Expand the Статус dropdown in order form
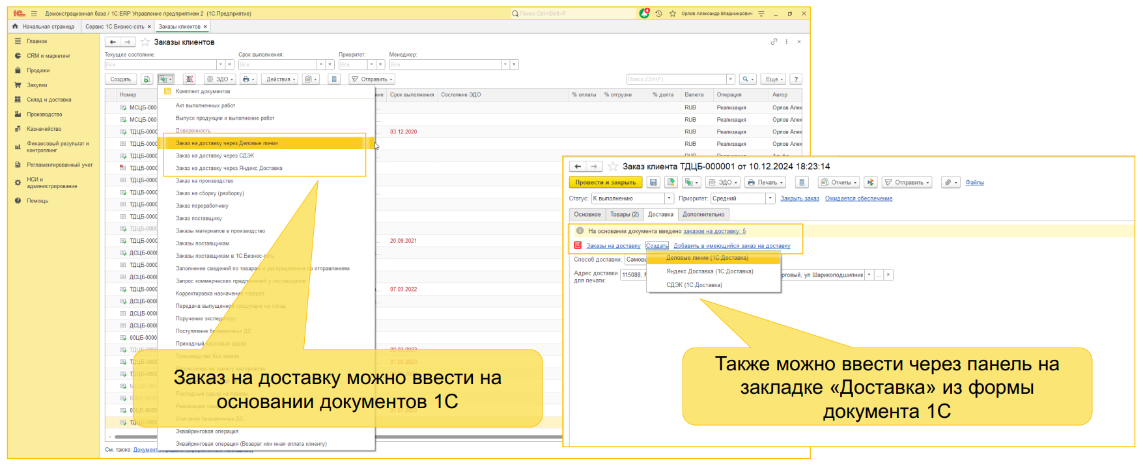This screenshot has width=1143, height=466. pos(669,199)
